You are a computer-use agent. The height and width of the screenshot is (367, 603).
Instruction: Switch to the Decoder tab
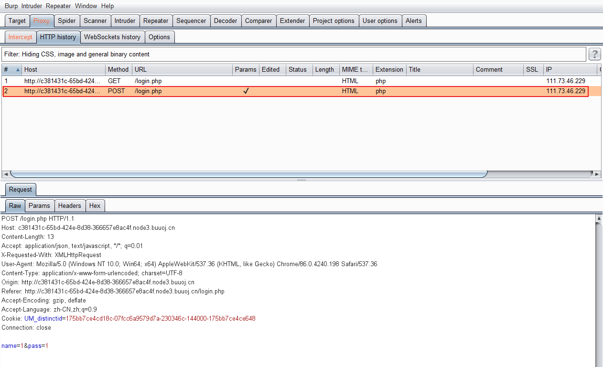coord(225,21)
